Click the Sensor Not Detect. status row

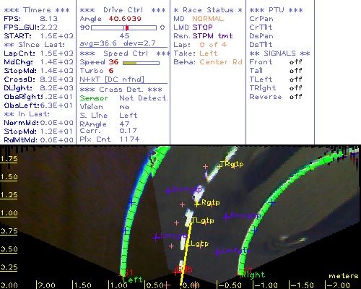123,98
